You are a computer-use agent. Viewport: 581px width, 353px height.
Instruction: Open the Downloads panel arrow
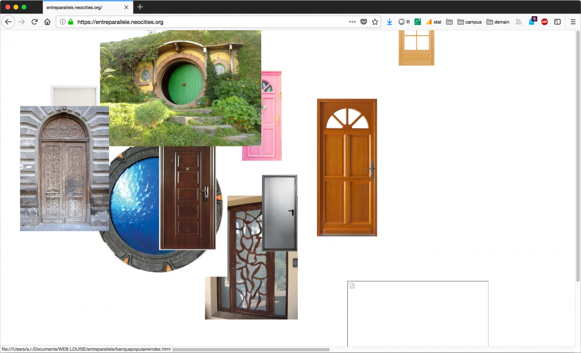point(390,22)
